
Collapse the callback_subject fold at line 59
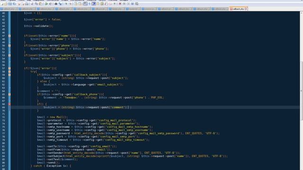pos(9,75)
